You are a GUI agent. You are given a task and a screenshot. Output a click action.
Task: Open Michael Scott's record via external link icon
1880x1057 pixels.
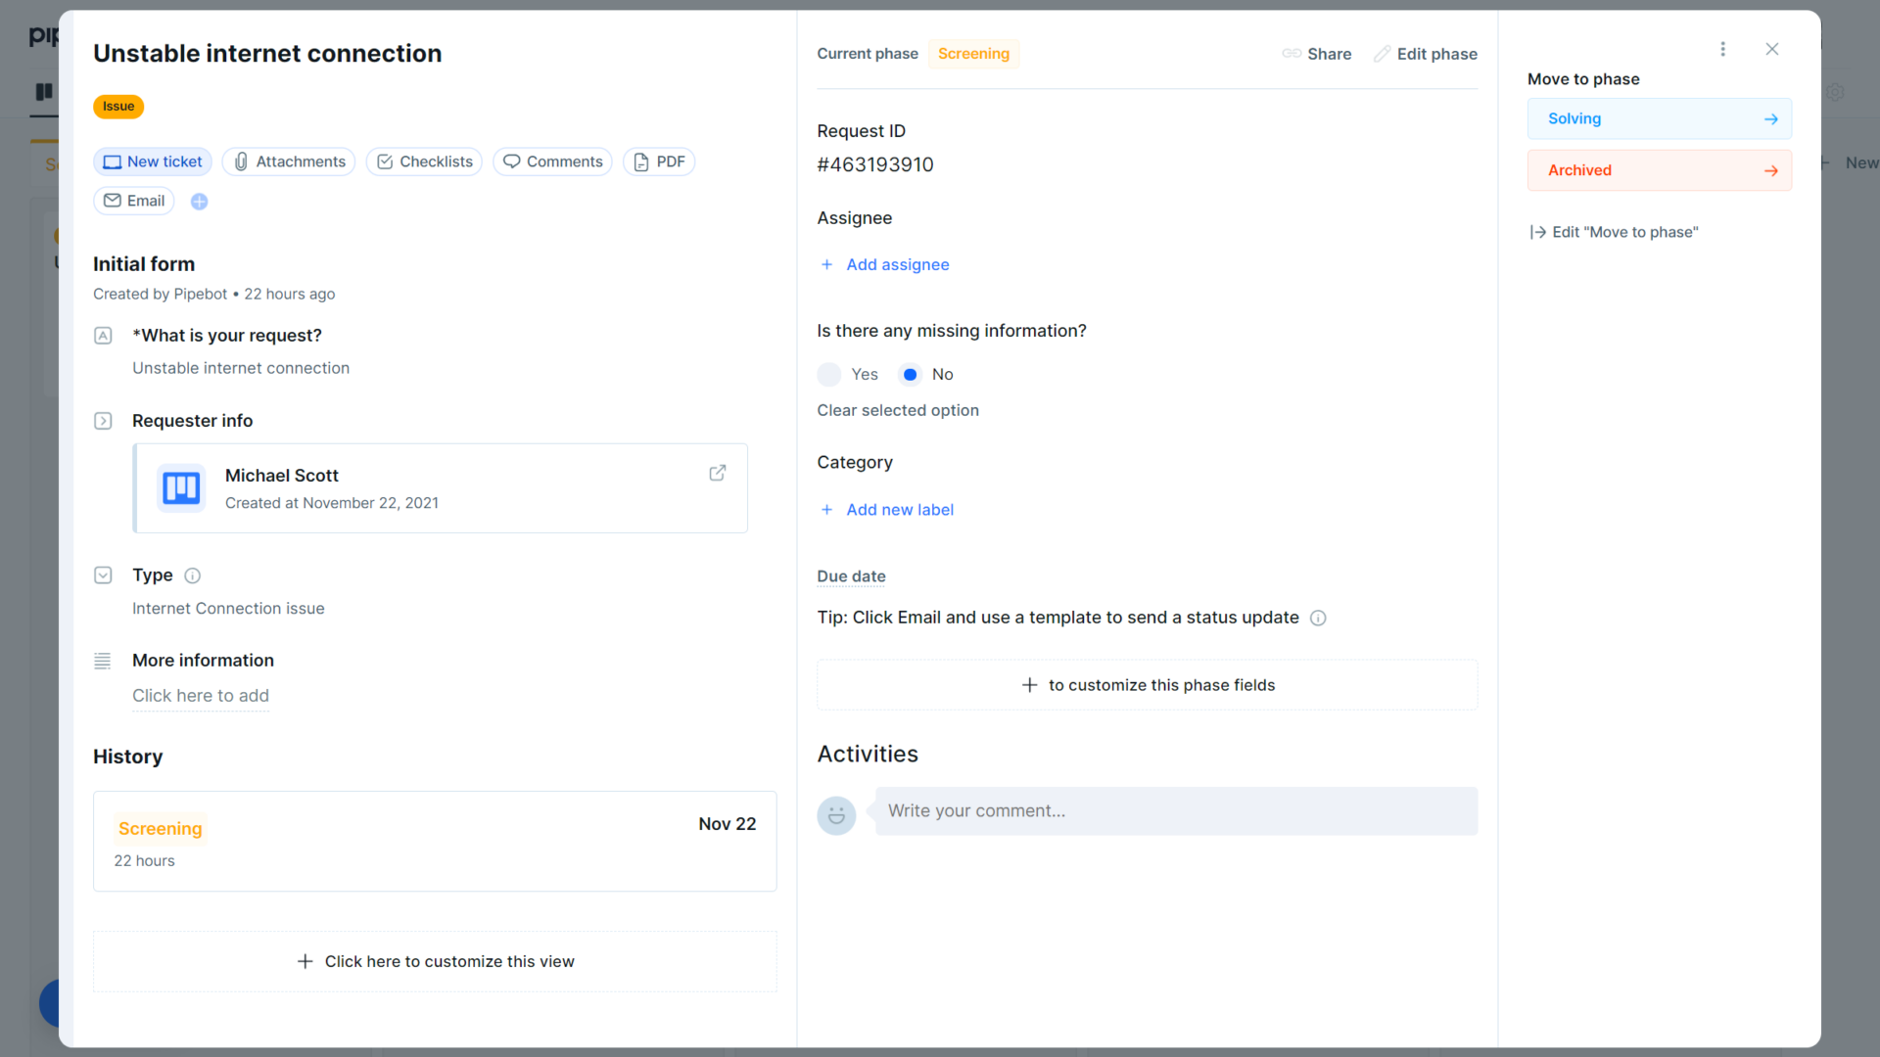(x=718, y=473)
